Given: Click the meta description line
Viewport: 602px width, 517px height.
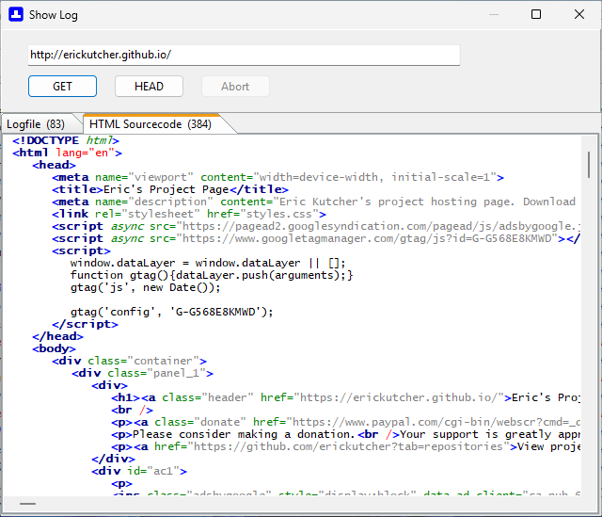Looking at the screenshot, I should coord(313,202).
